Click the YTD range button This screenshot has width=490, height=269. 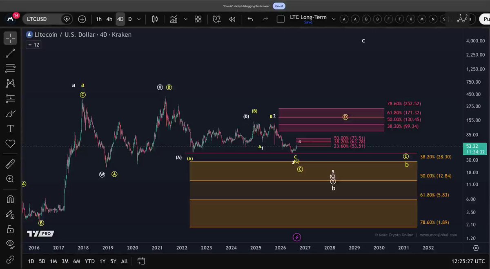(x=90, y=261)
